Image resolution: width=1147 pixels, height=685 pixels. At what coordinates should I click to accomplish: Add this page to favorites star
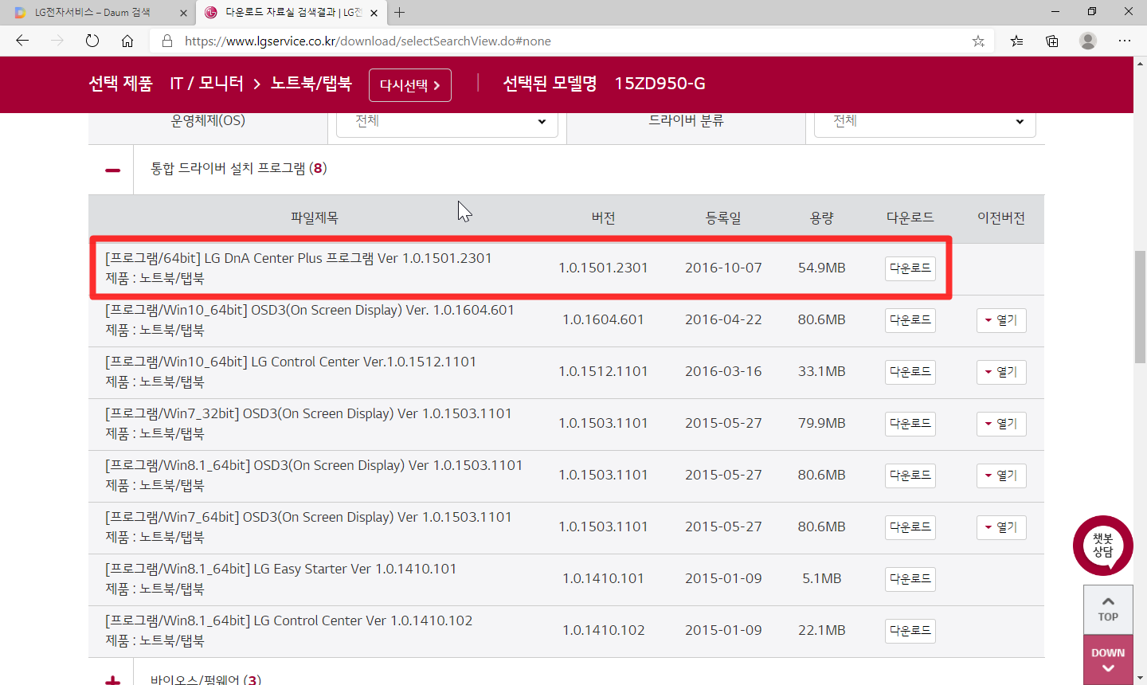click(x=978, y=41)
